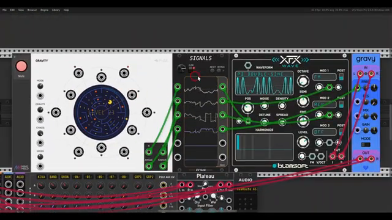Click the FM input jack on XFX Wave

pyautogui.click(x=312, y=156)
